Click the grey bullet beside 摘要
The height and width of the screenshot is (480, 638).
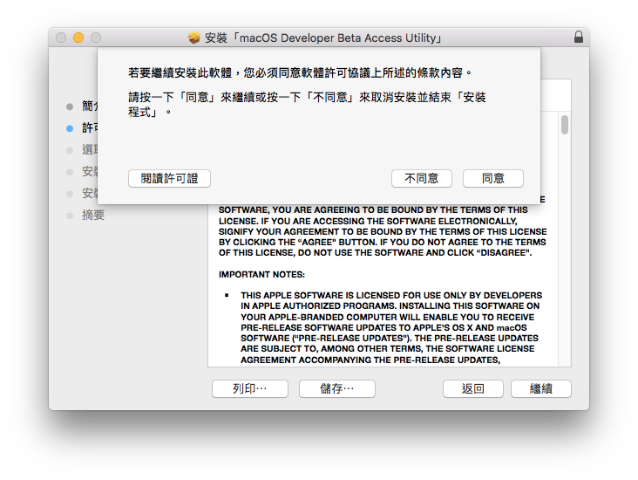point(70,216)
